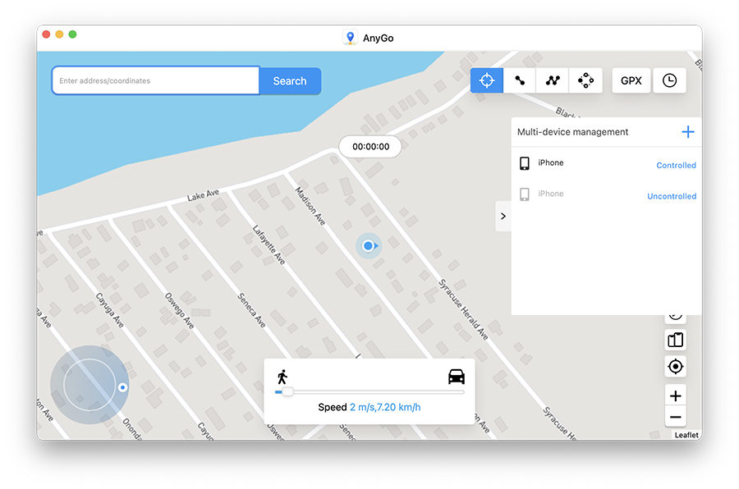Viewport: 739px width, 489px height.
Task: Open historical records with the clock icon
Action: [x=670, y=80]
